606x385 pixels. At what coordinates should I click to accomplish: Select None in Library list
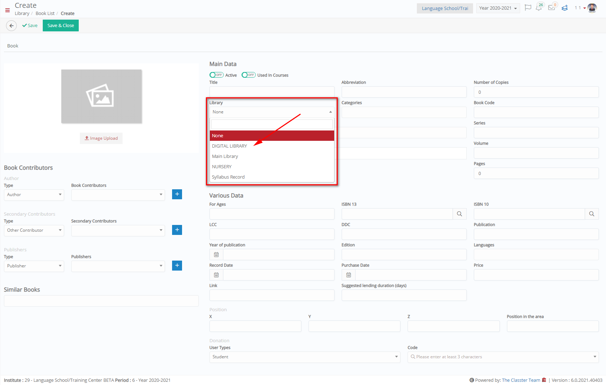pyautogui.click(x=272, y=136)
